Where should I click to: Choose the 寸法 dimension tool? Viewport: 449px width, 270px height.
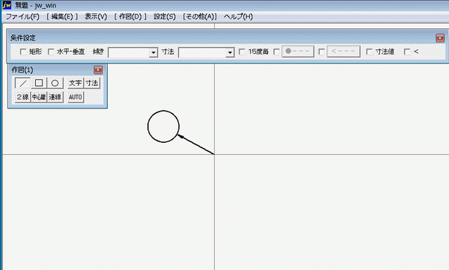click(92, 83)
